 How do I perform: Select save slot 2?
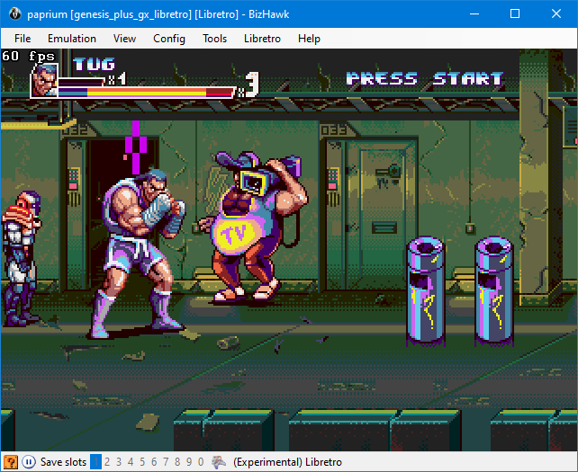107,462
